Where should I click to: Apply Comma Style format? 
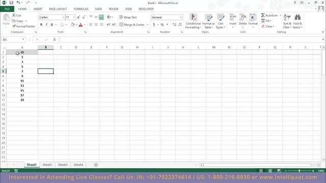click(x=167, y=25)
